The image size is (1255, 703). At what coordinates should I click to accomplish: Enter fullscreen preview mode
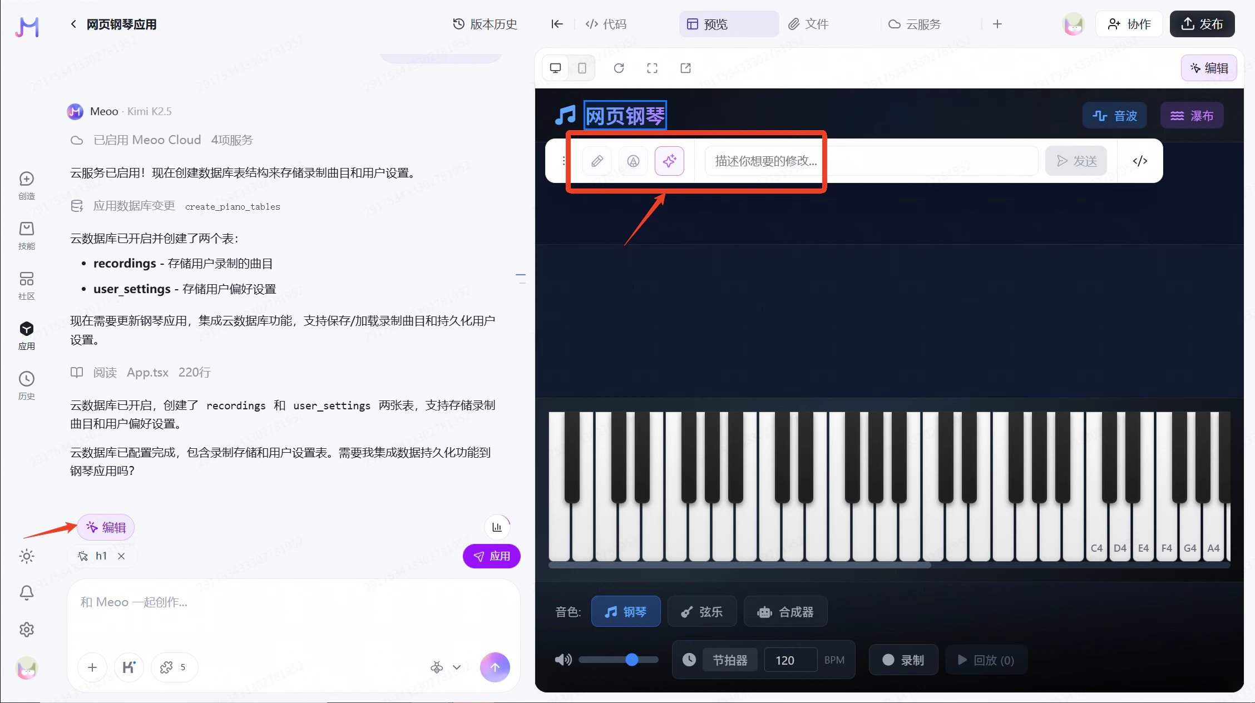652,68
